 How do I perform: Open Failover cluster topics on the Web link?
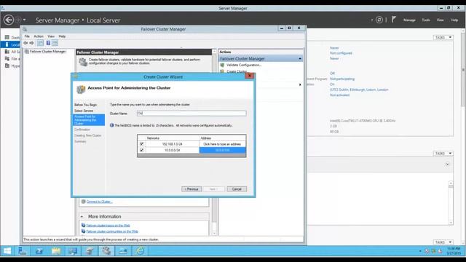108,226
